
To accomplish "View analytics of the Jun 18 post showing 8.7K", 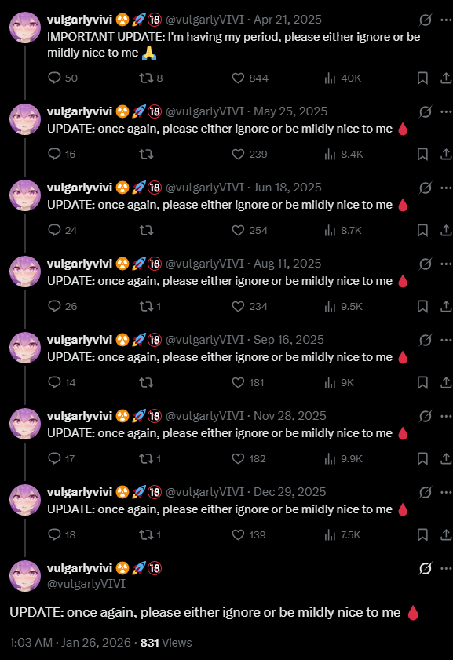I will pyautogui.click(x=343, y=230).
